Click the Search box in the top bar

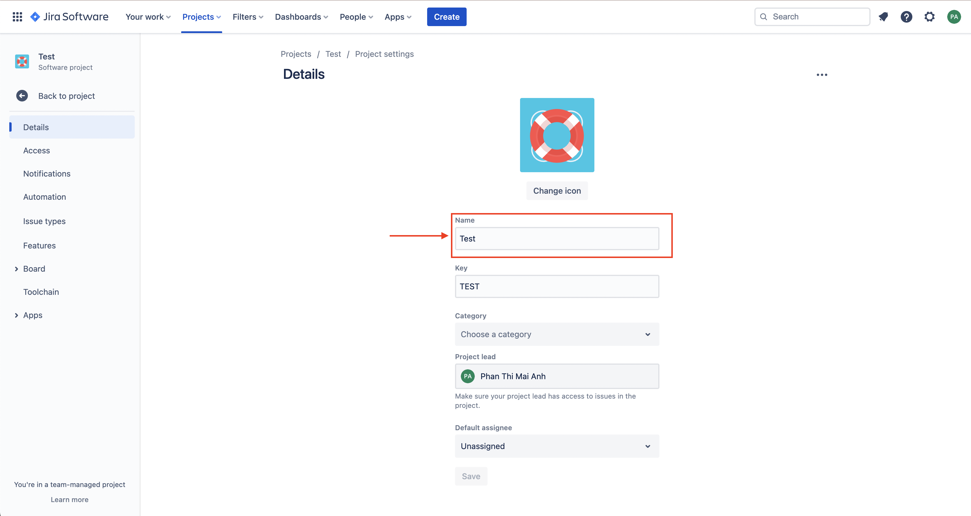812,17
